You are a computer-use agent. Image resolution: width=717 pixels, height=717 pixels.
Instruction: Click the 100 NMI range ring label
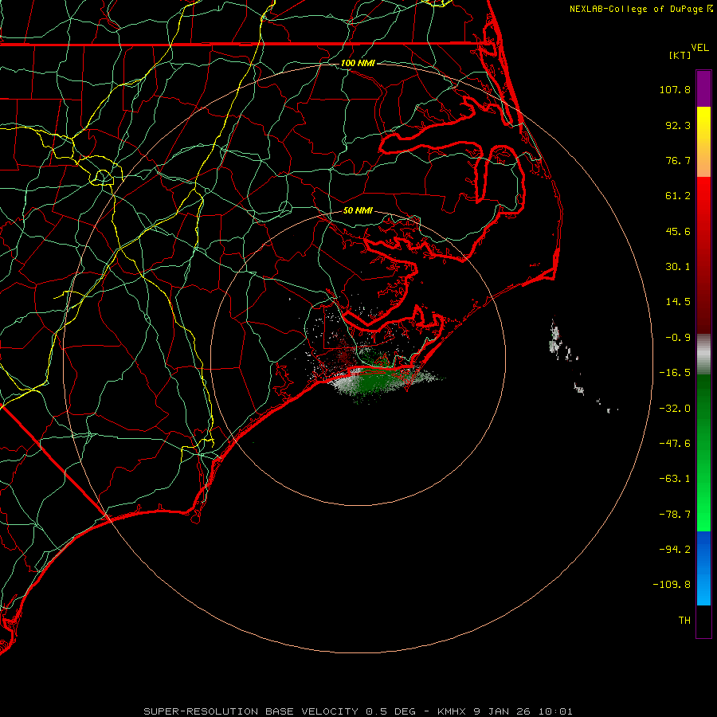(358, 63)
